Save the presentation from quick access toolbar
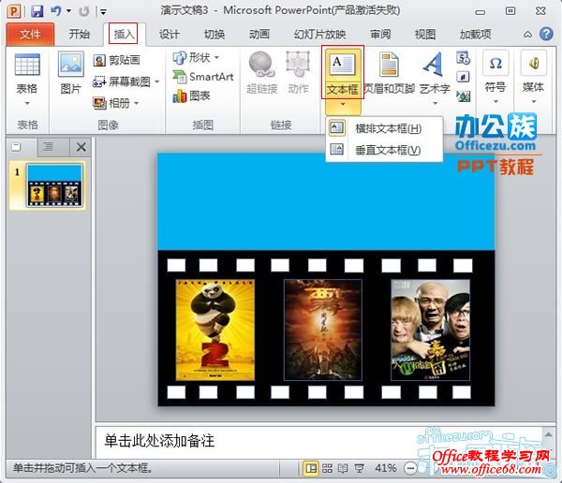562x483 pixels. (37, 11)
